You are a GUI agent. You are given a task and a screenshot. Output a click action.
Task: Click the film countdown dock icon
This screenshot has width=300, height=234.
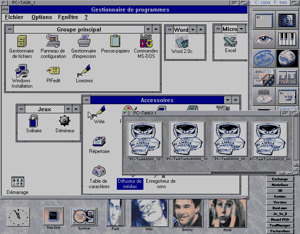pyautogui.click(x=287, y=20)
